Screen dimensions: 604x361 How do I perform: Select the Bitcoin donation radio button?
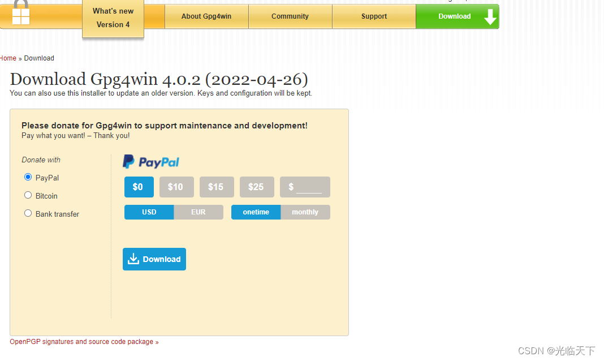click(28, 195)
